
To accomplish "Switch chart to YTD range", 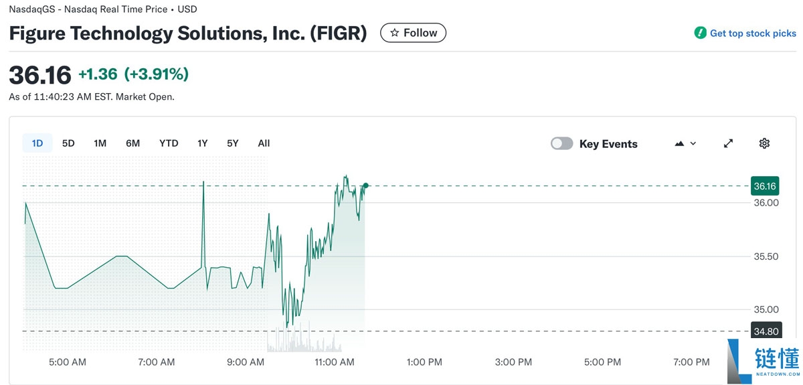I will pos(169,143).
